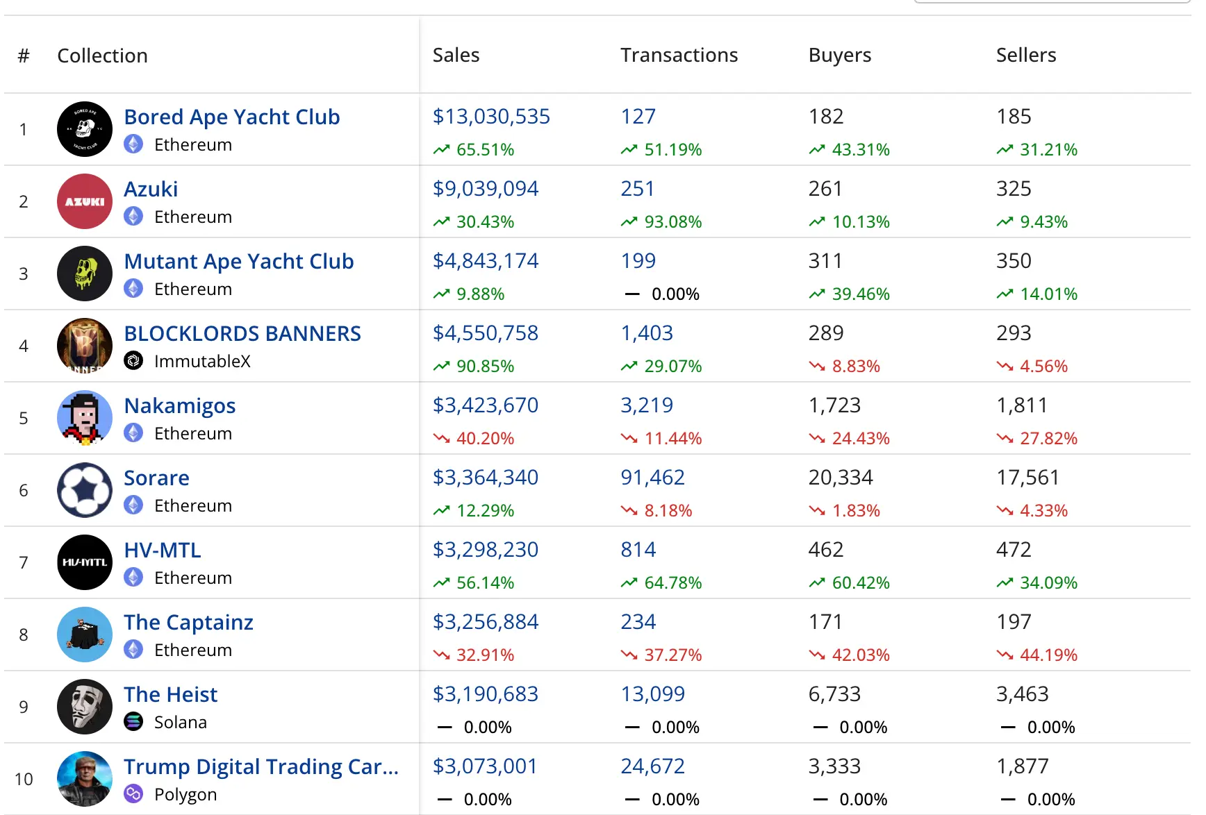Click the $3,364,340 sales value
This screenshot has height=815, width=1206.
click(486, 478)
